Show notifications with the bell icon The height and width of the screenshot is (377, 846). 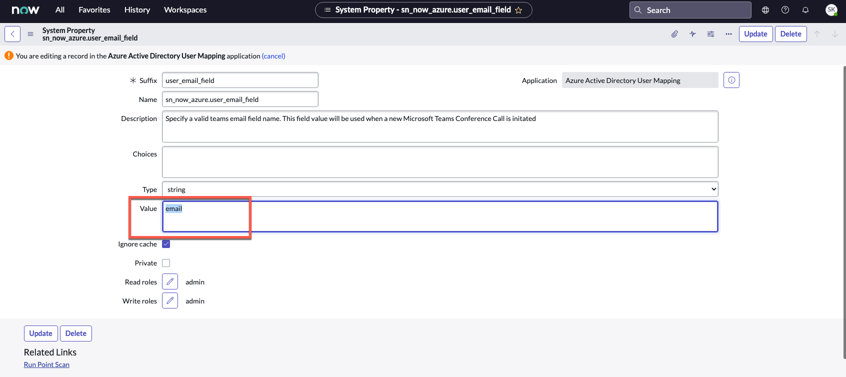pos(805,10)
